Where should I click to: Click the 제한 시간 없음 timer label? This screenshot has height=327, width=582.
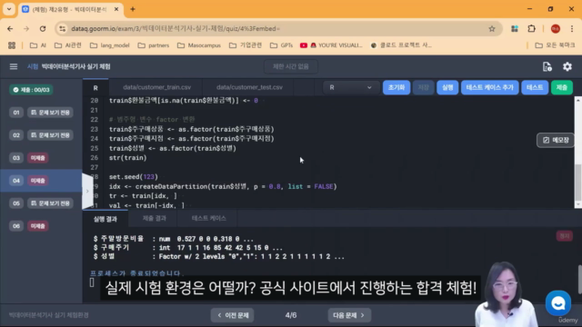[x=291, y=66]
